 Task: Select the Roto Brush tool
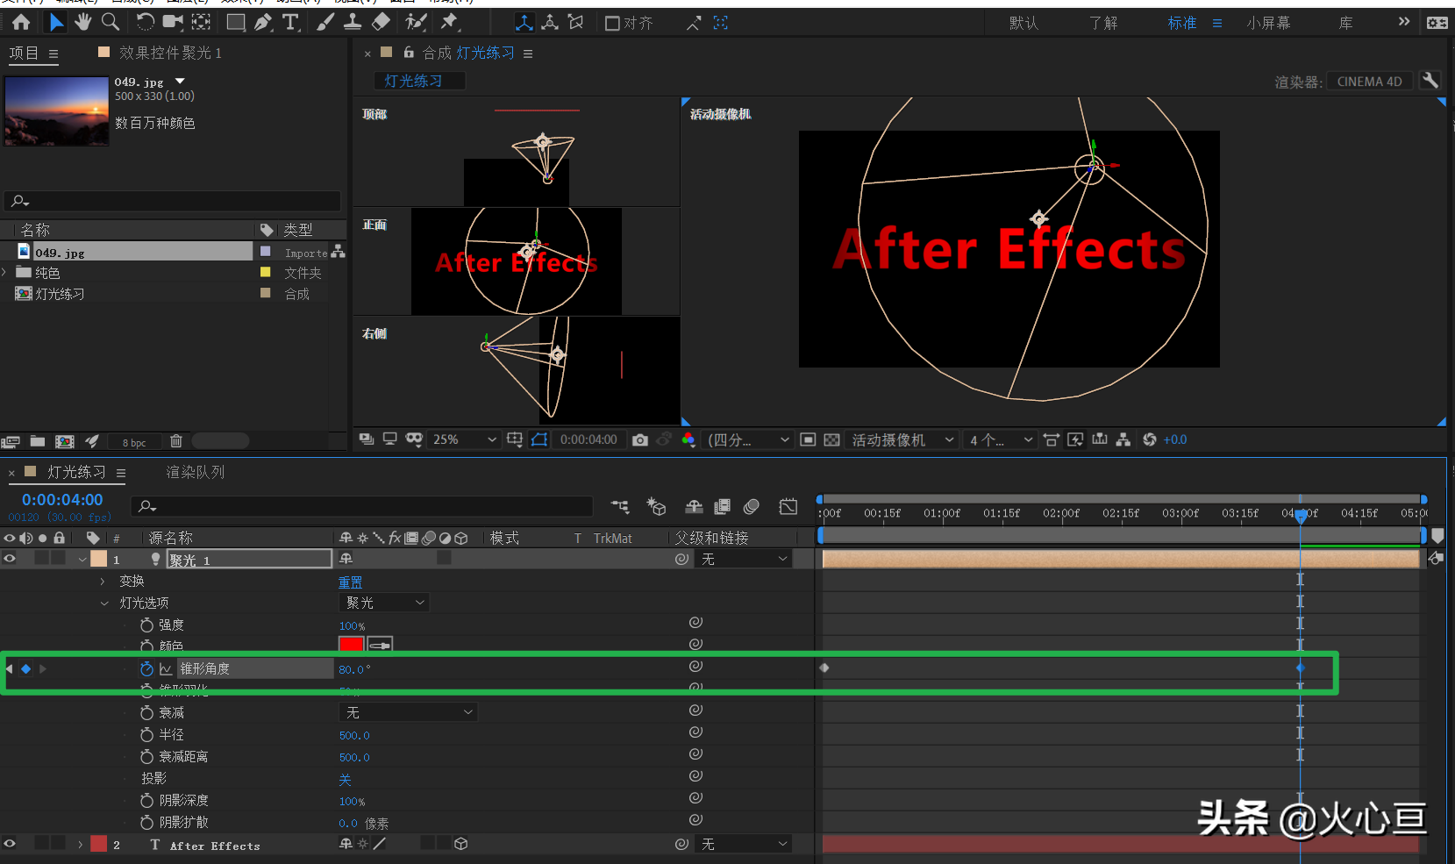click(416, 22)
